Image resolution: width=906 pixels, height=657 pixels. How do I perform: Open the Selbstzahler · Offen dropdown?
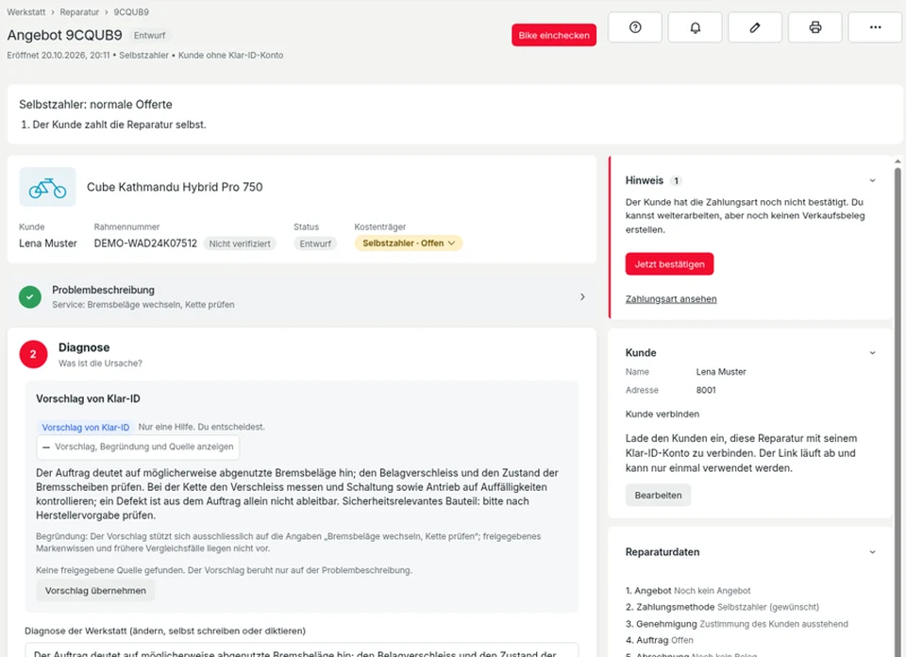coord(409,244)
